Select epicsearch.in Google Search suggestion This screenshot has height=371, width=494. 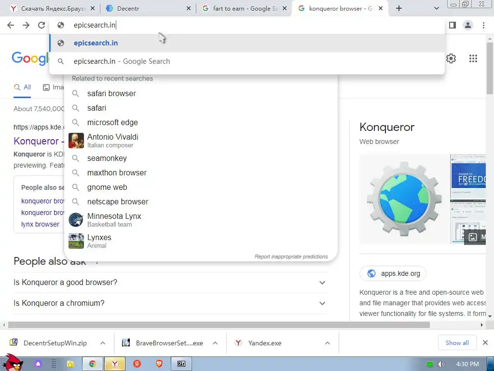click(247, 61)
